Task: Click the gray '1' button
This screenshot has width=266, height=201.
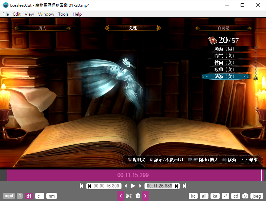Action: click(x=20, y=196)
